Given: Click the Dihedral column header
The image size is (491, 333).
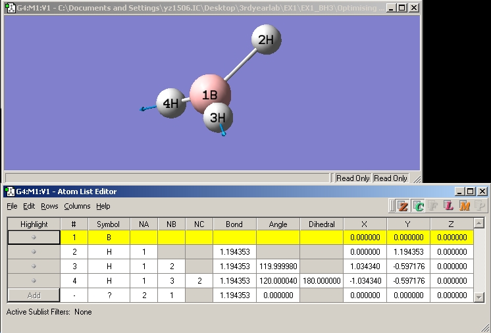Looking at the screenshot, I should [321, 224].
